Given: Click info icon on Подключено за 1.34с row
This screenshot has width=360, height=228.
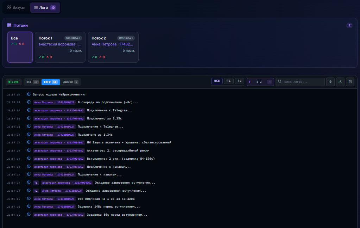Looking at the screenshot, I should 29,135.
